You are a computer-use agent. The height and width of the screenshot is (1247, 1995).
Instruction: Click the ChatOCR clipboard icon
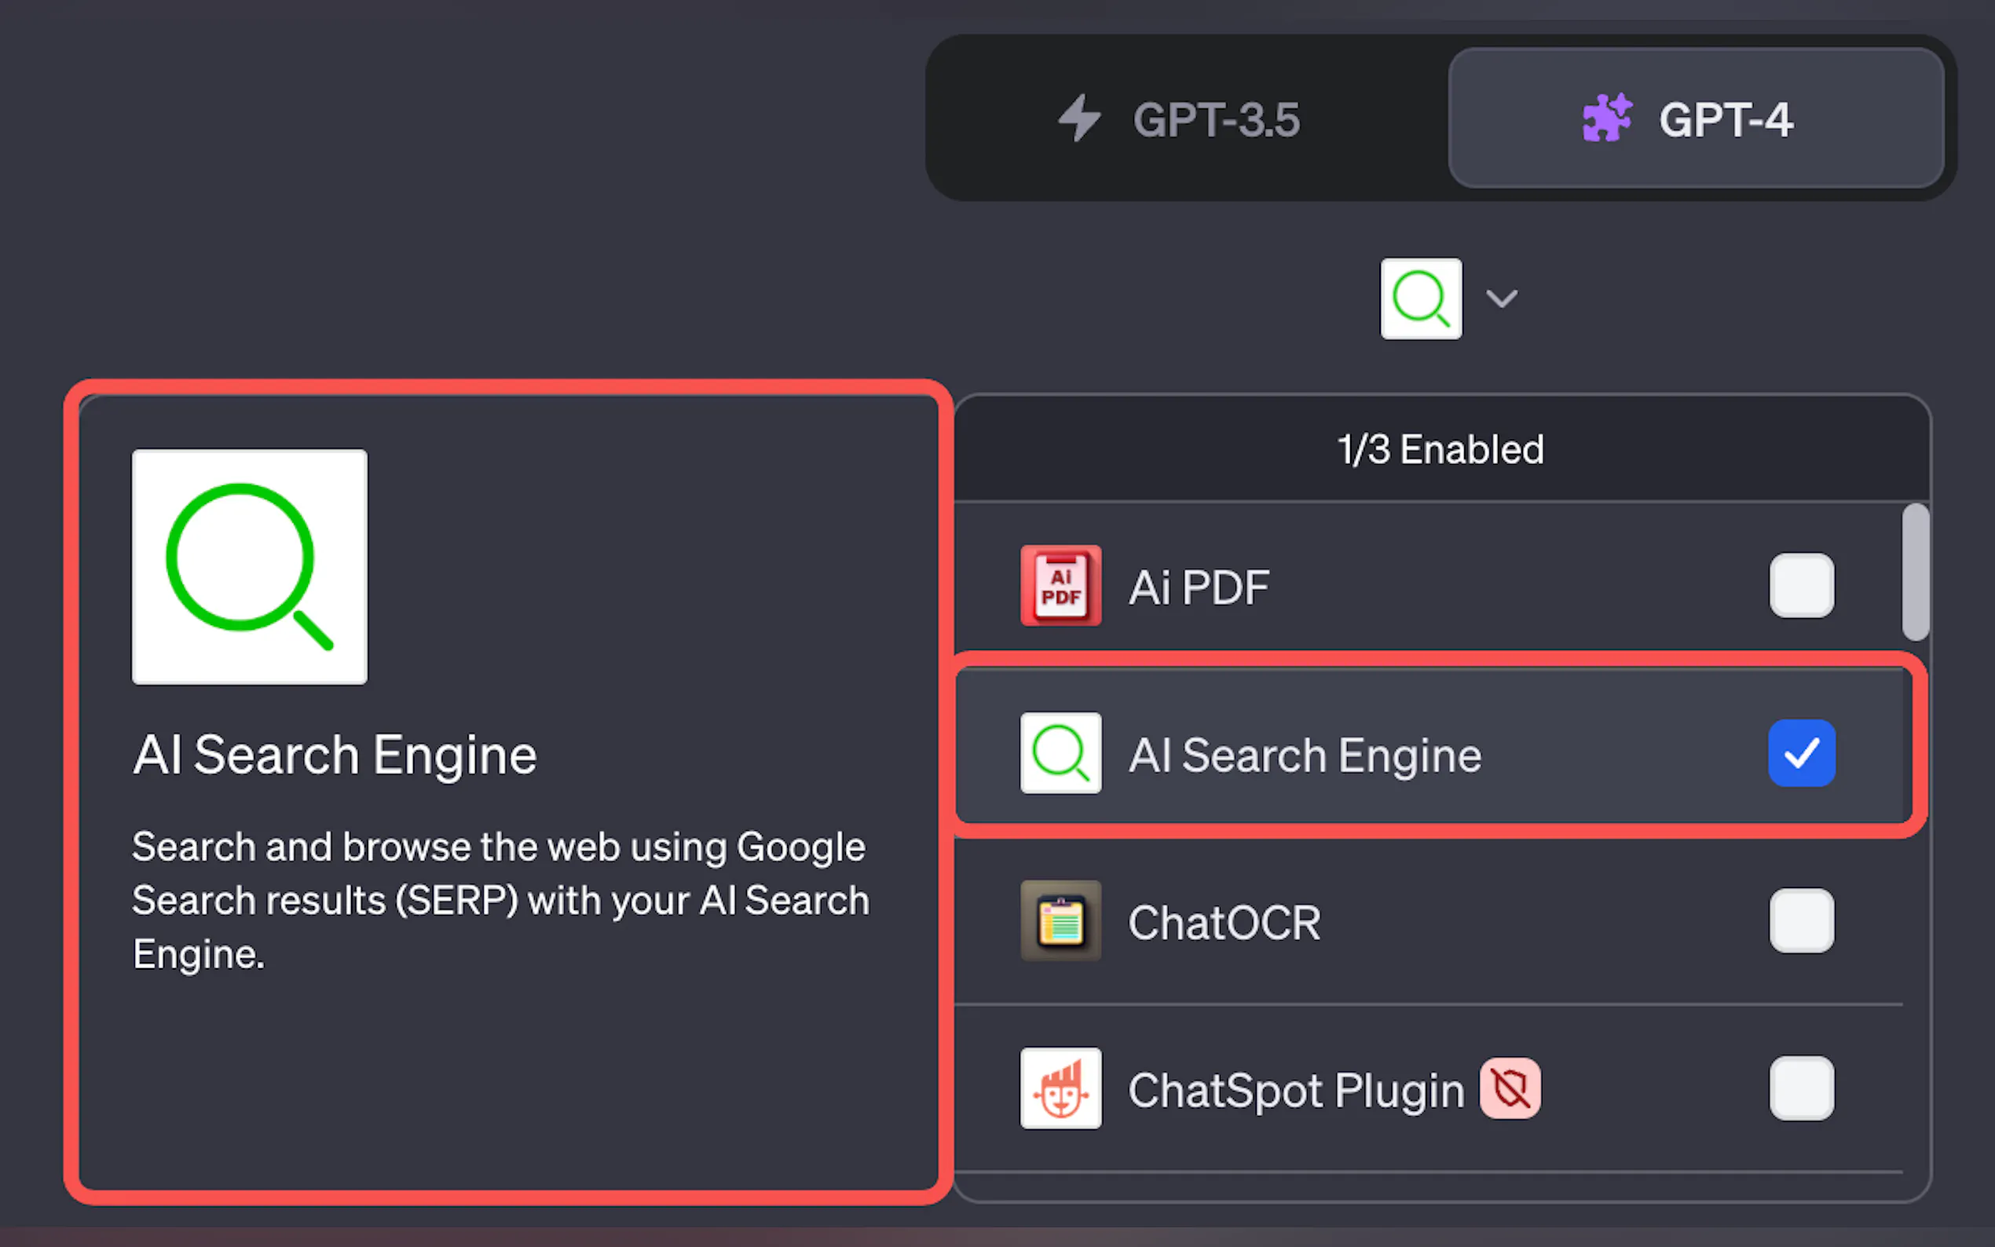(1060, 920)
